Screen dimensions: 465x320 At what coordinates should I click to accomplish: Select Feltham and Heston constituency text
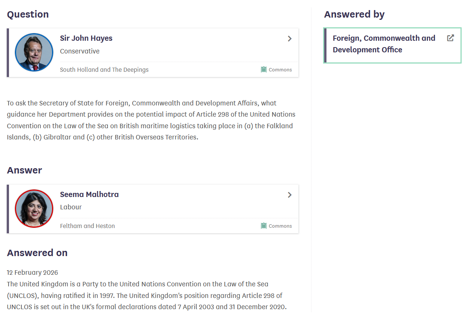[87, 226]
